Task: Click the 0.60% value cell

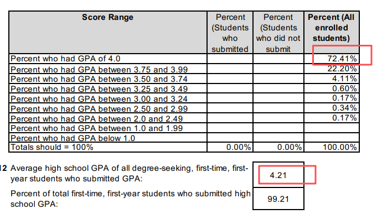Action: pyautogui.click(x=332, y=88)
